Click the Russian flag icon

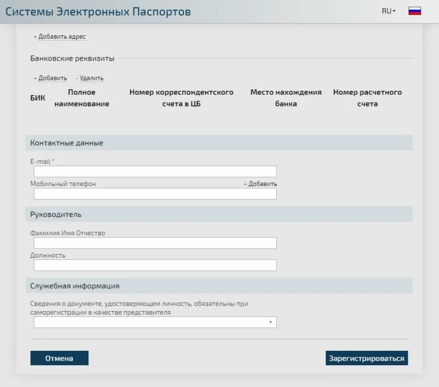pos(415,11)
